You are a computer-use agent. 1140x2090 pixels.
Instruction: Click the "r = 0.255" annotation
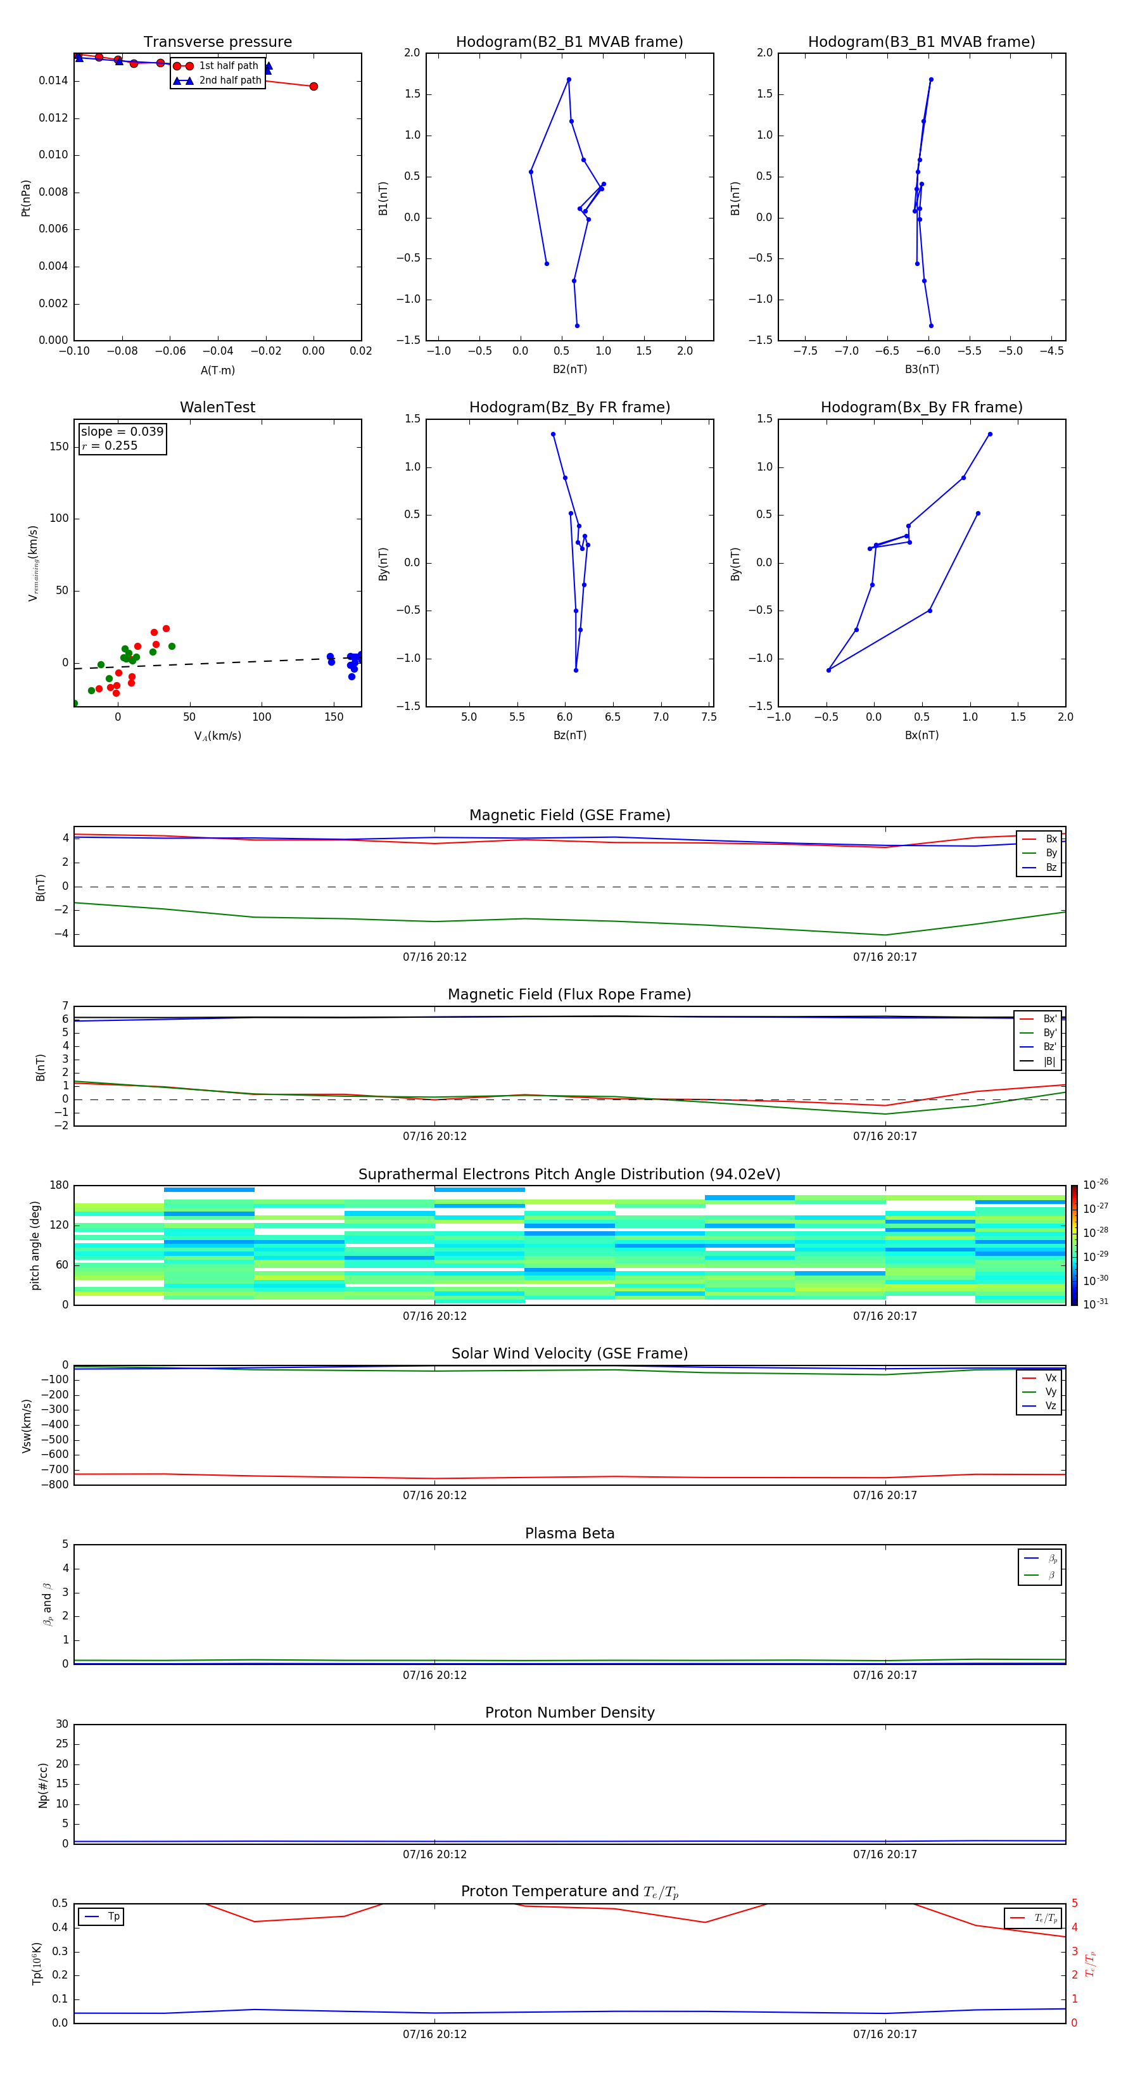(x=110, y=445)
